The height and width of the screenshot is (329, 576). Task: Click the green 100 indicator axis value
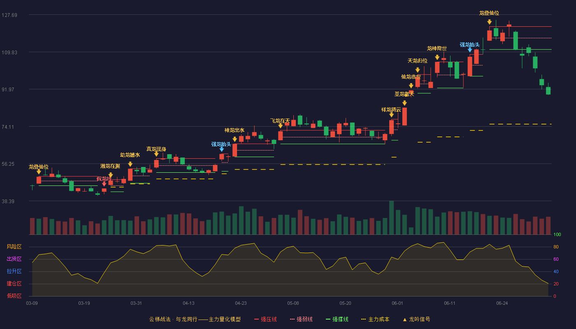557,235
